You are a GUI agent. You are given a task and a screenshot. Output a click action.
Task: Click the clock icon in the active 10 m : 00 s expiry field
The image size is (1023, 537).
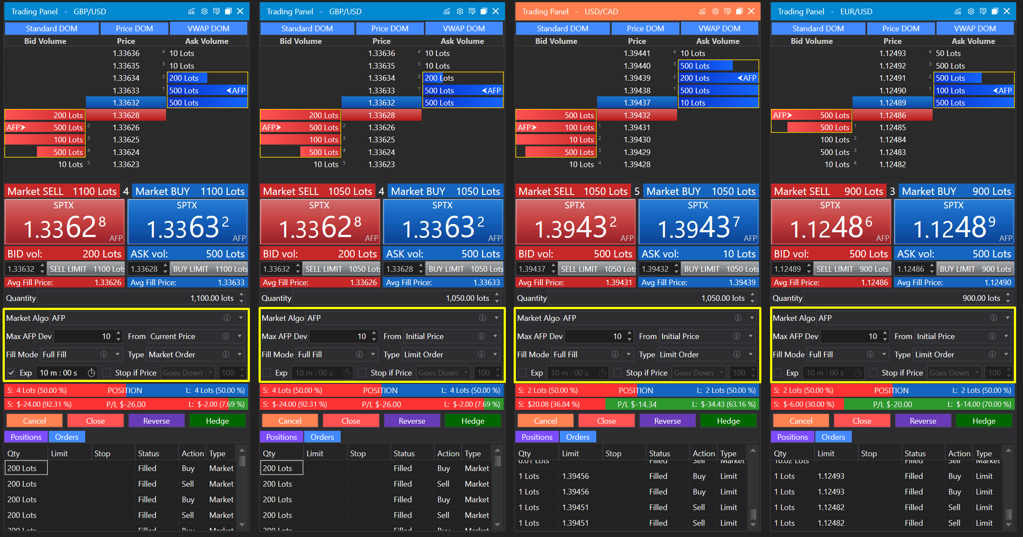coord(91,373)
